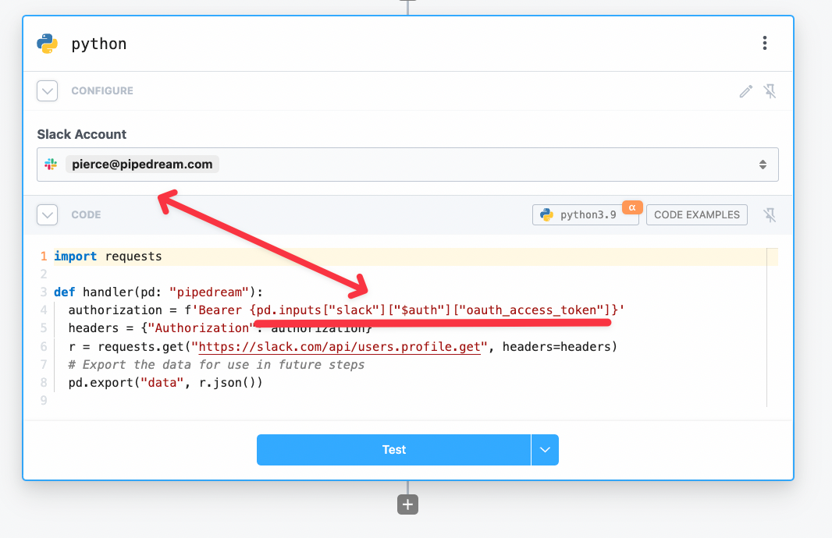Open the Slack Account dropdown
Viewport: 832px width, 538px height.
click(763, 164)
